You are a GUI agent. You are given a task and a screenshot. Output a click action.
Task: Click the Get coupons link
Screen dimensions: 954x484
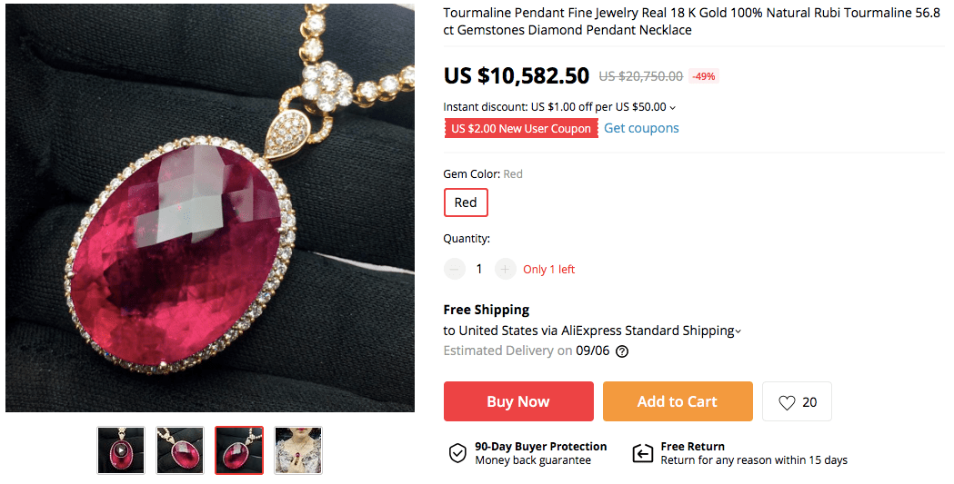click(x=641, y=128)
